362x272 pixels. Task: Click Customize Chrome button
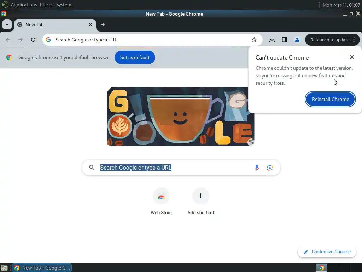pyautogui.click(x=327, y=252)
